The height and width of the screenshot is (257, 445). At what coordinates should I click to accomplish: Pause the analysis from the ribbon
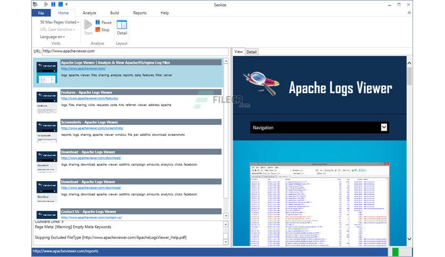103,22
